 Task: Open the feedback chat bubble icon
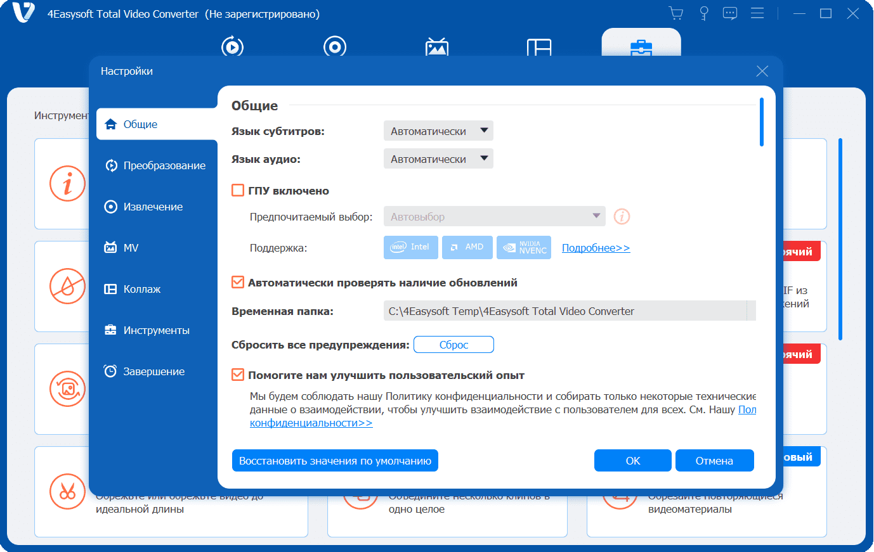click(730, 13)
